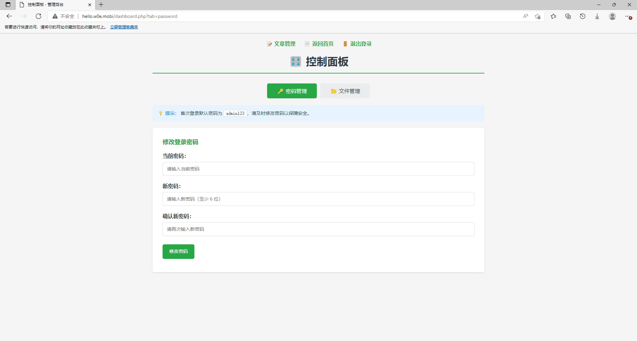Click the browser refresh icon
Screen dimensions: 637x341
pos(38,16)
